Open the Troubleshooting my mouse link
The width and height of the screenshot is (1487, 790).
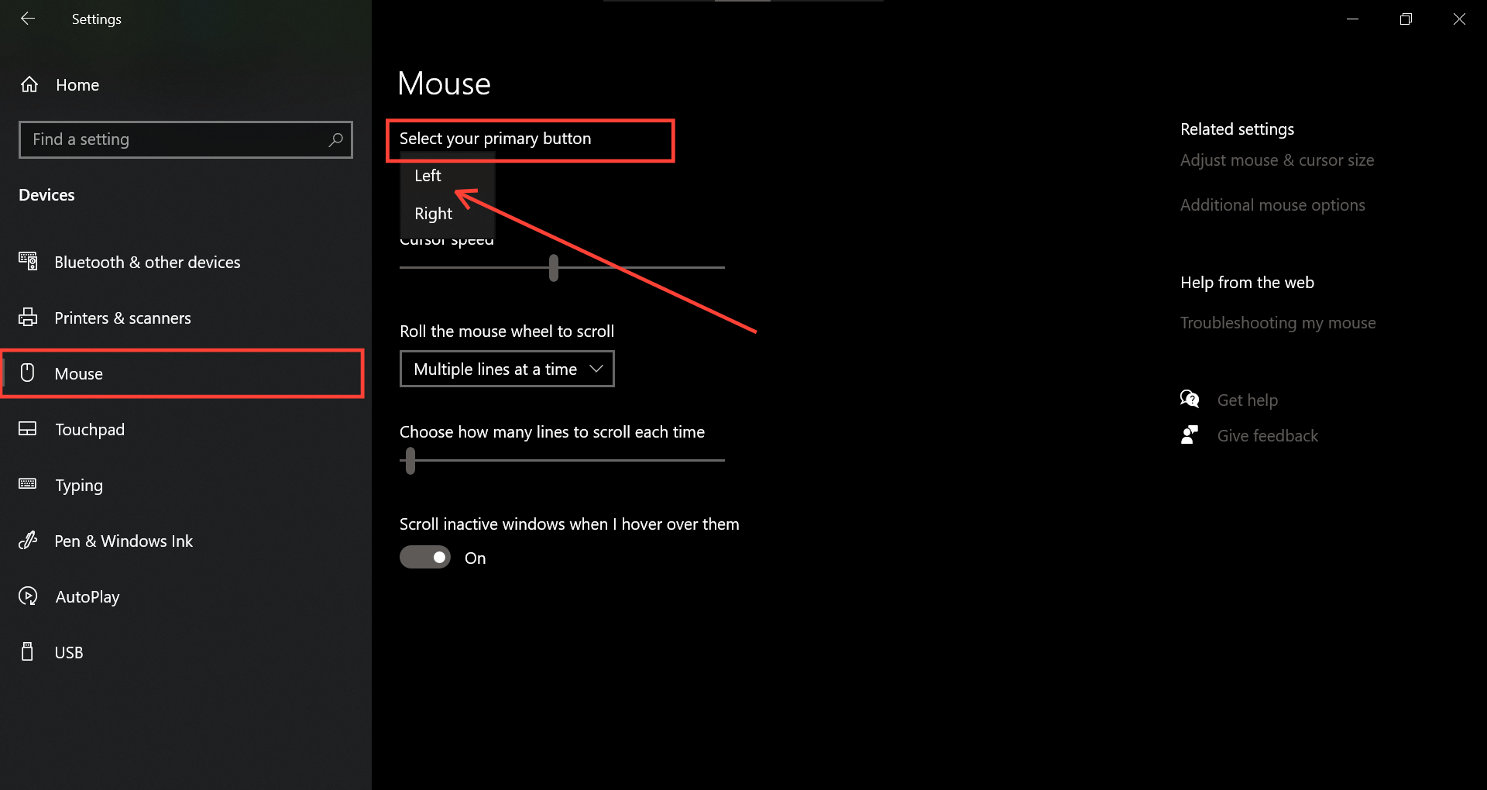[1278, 323]
